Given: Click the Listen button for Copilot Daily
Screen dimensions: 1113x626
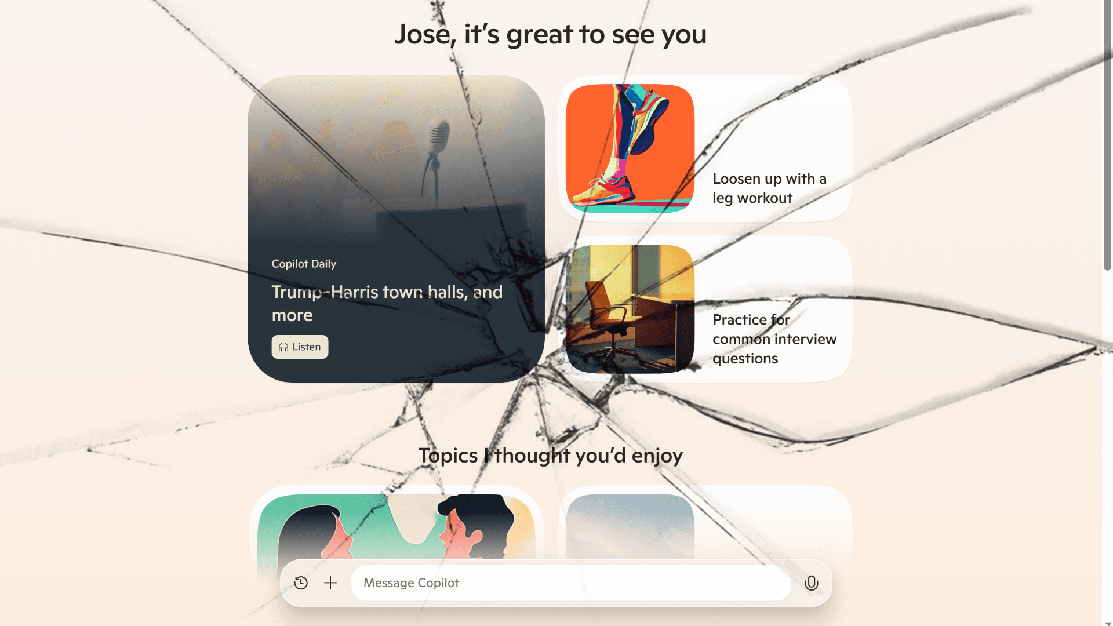Looking at the screenshot, I should click(300, 347).
